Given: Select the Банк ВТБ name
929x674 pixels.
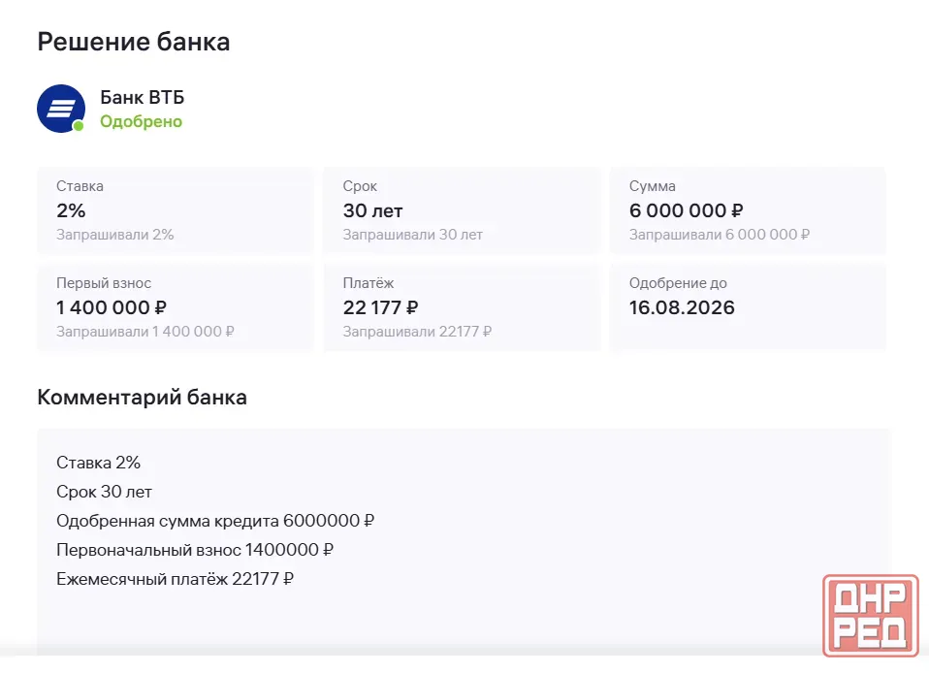Looking at the screenshot, I should (143, 97).
